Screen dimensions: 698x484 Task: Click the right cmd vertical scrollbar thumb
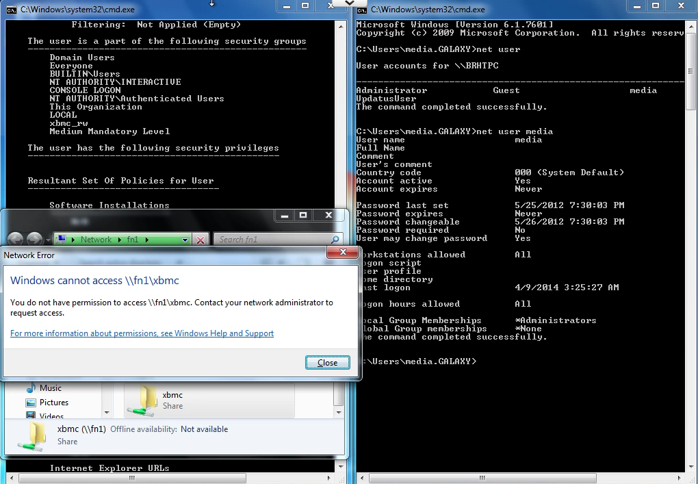click(690, 71)
